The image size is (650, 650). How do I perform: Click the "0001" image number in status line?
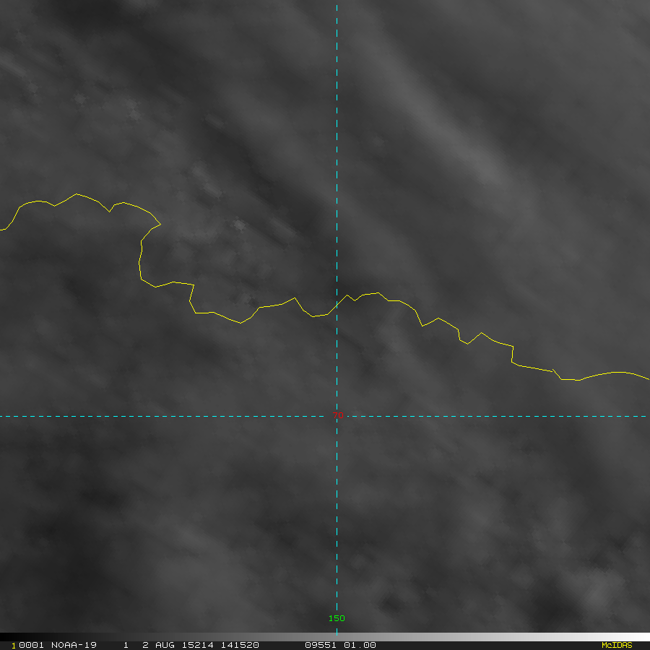pos(32,645)
